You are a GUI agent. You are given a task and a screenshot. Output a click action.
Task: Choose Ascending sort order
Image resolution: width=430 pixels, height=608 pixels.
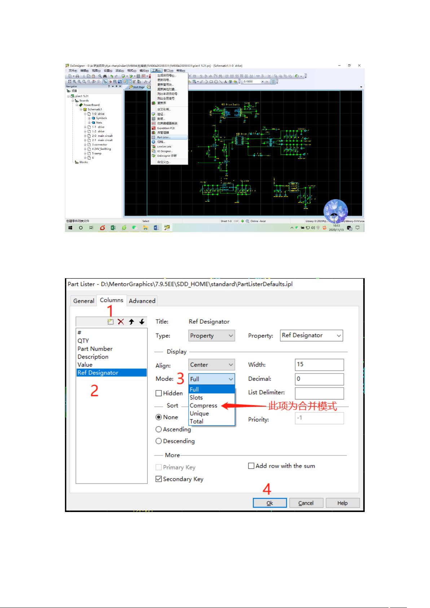[x=158, y=429]
